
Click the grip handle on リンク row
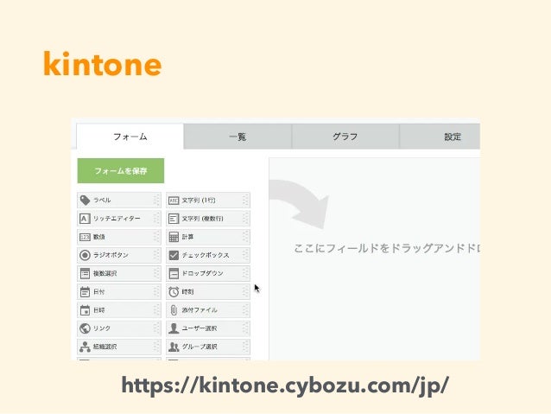click(156, 328)
